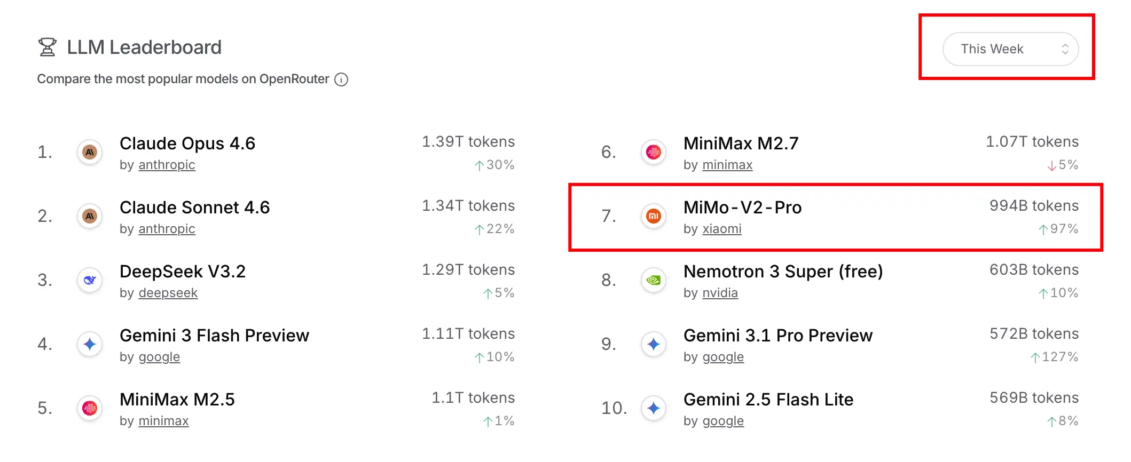Click the Xiaomi logo beside MiMo-V2-Pro
Viewport: 1131px width, 462px height.
[654, 216]
